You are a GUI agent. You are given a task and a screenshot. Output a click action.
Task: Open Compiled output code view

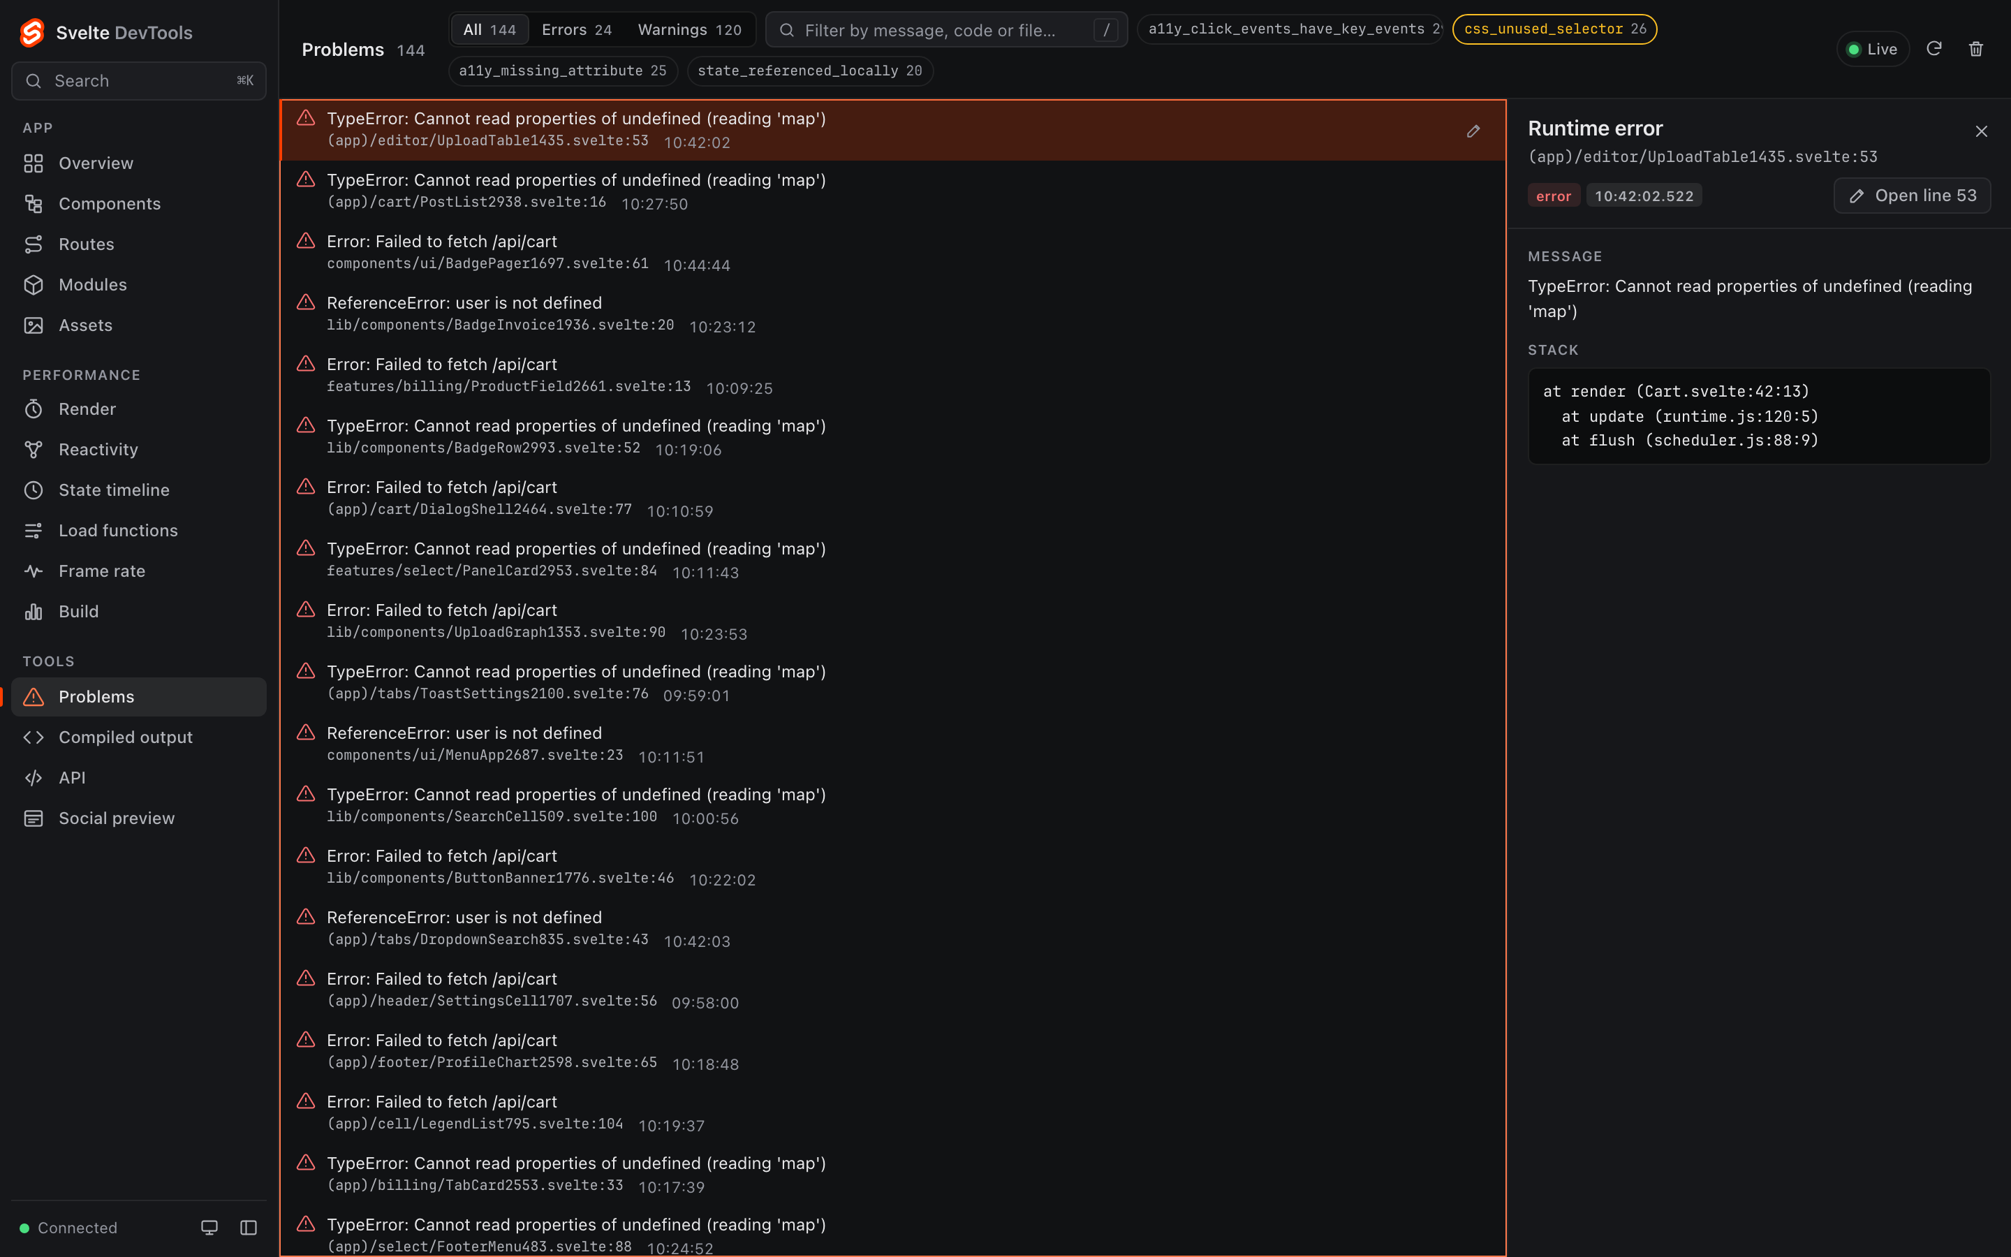139,737
